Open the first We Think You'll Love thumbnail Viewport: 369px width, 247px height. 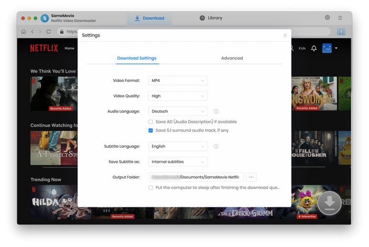click(54, 93)
